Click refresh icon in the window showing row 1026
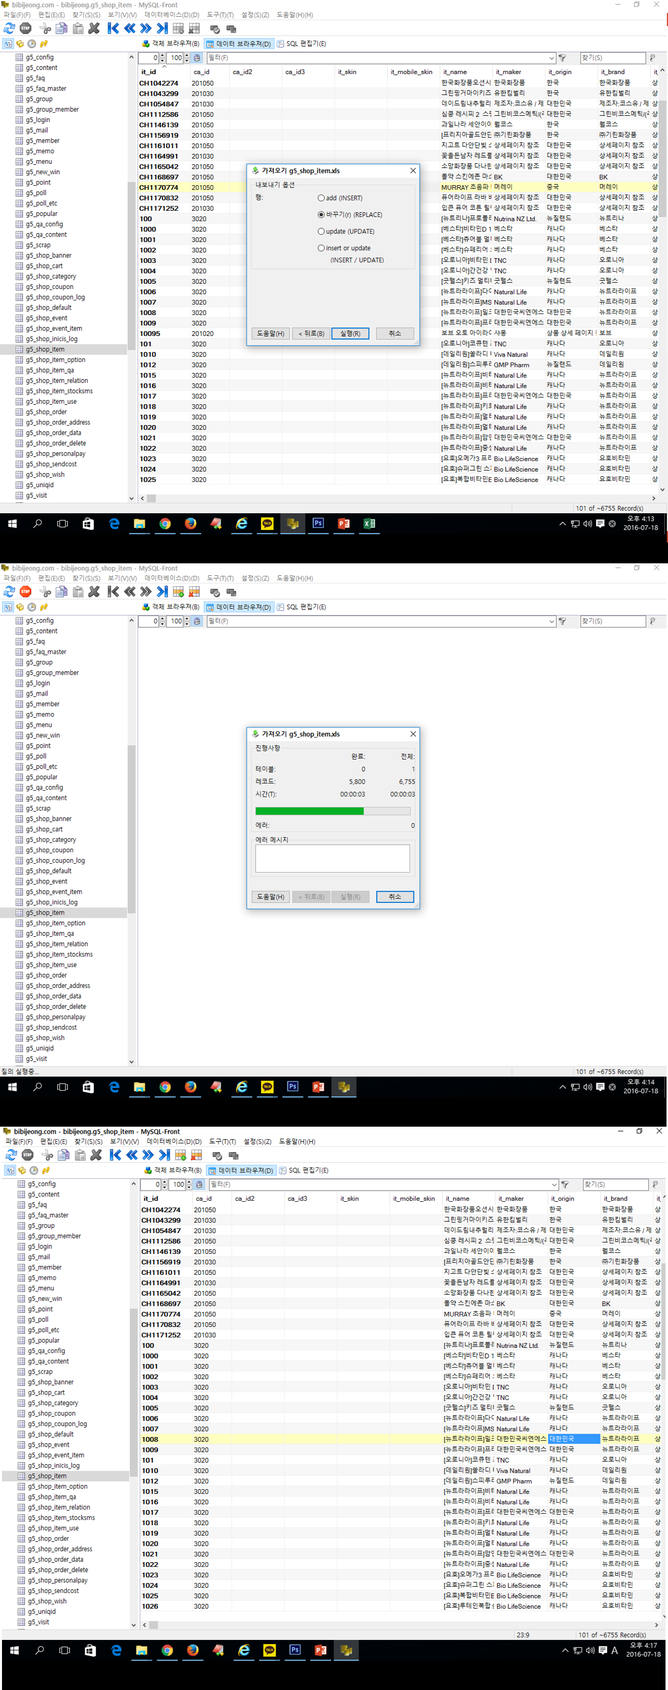Image resolution: width=668 pixels, height=1690 pixels. (x=11, y=1155)
